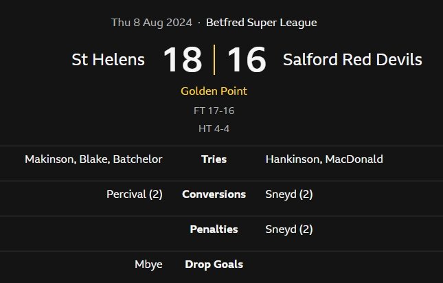Click St Helens try scorers Makinson, Blake, Batchelor
The height and width of the screenshot is (283, 443).
[93, 159]
